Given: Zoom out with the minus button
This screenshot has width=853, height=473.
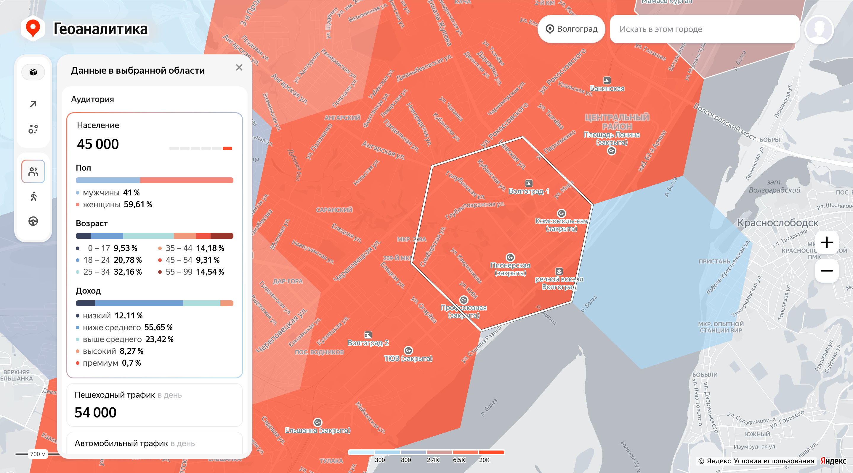Looking at the screenshot, I should 827,271.
